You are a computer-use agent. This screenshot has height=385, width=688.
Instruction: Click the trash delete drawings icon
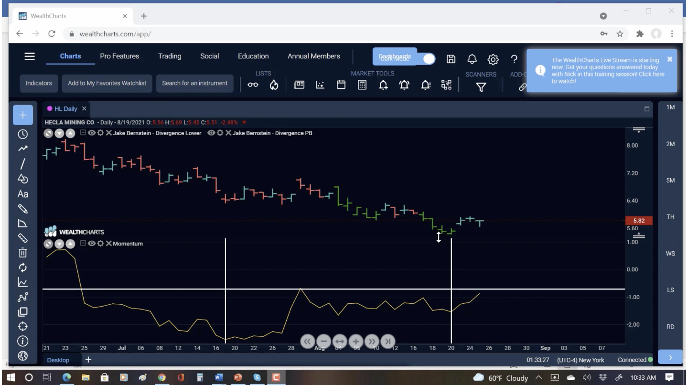click(x=22, y=252)
